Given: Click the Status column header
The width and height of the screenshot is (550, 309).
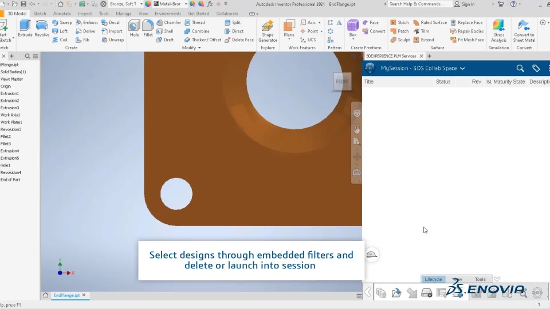Looking at the screenshot, I should coord(443,82).
